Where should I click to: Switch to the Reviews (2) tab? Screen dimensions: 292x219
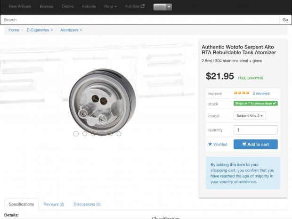[x=54, y=204]
